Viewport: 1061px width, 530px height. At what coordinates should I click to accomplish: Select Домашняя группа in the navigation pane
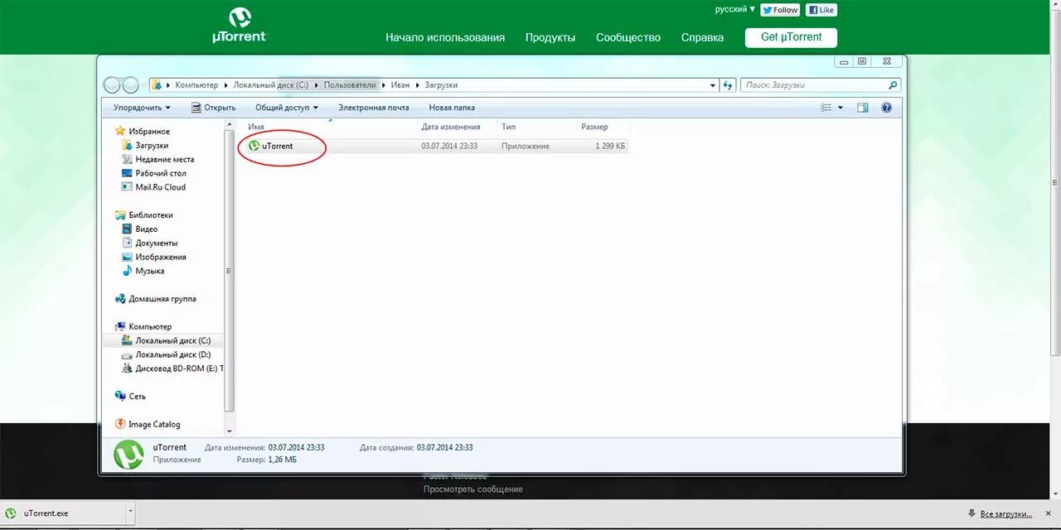tap(162, 299)
